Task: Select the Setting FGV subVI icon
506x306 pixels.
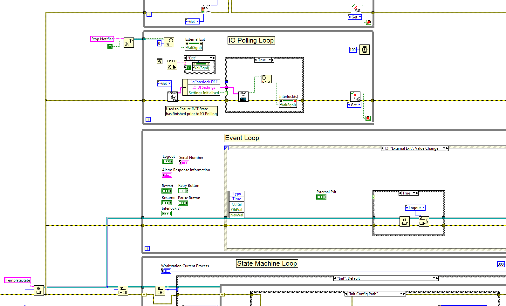Action: (173, 97)
